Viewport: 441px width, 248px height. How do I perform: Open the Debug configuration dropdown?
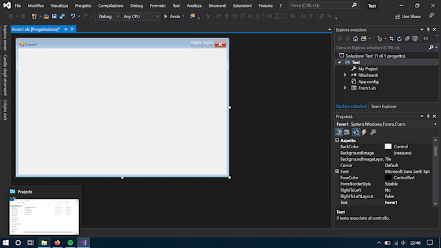117,17
